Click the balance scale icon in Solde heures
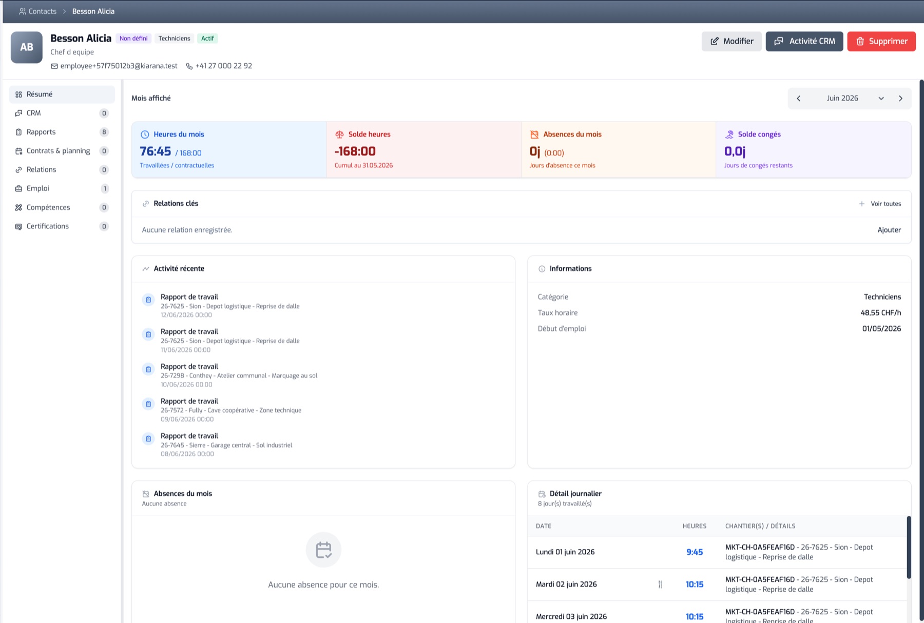924x623 pixels. click(x=339, y=134)
